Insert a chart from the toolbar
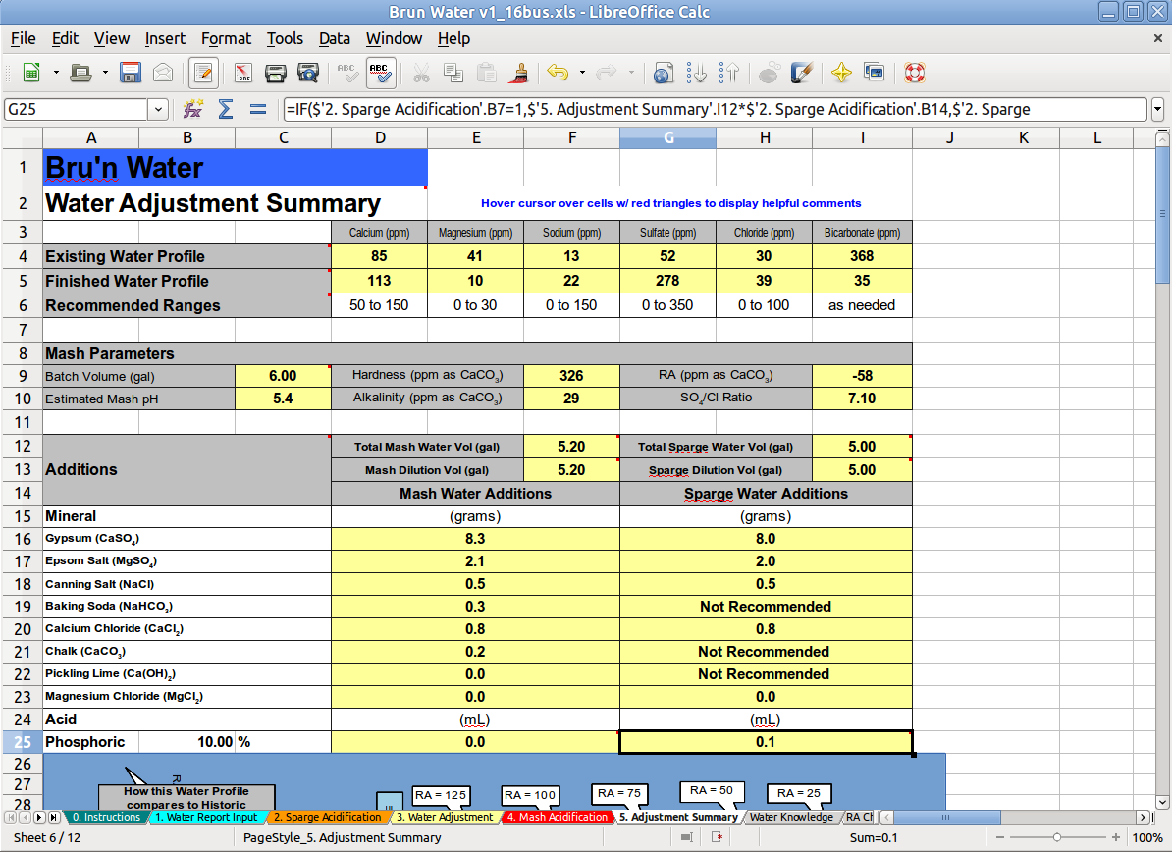Viewport: 1172px width, 852px height. click(769, 73)
